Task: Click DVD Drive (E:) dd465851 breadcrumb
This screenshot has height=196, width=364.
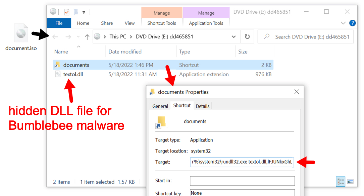Action: (x=164, y=36)
